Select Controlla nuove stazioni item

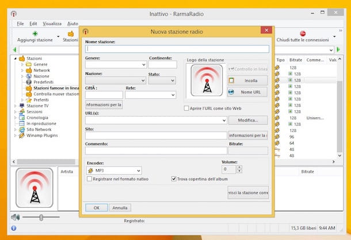coord(56,94)
